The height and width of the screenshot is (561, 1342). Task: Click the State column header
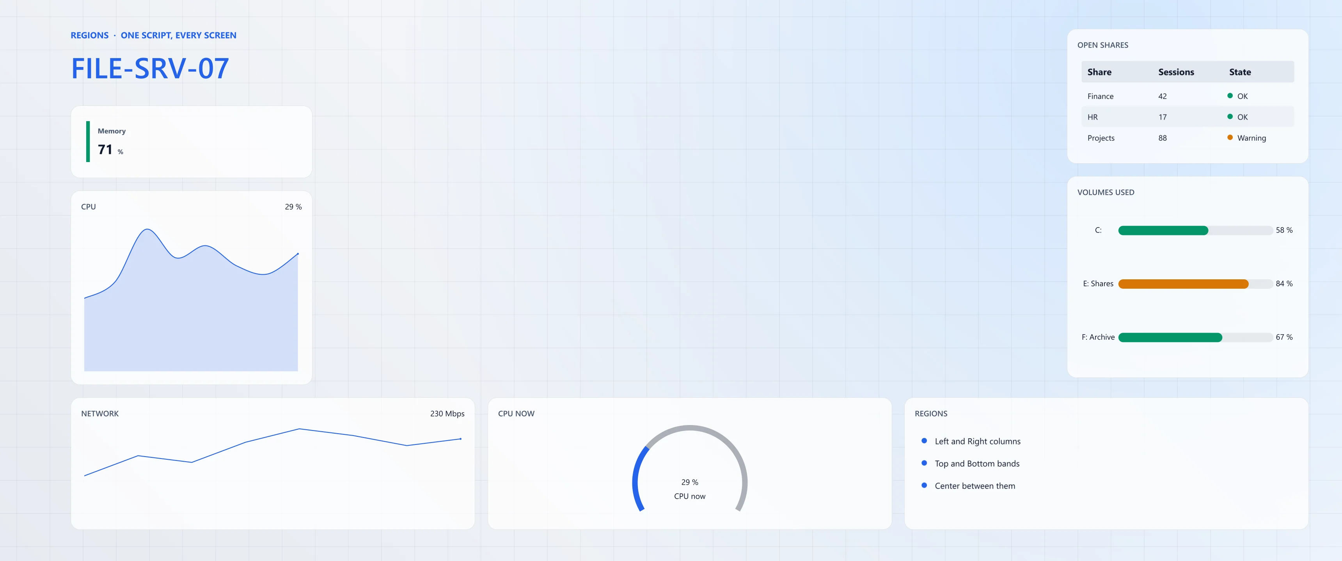pos(1240,72)
